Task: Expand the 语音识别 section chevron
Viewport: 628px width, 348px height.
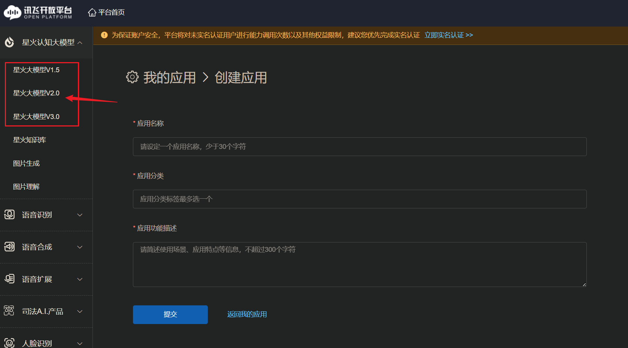Action: [x=80, y=215]
